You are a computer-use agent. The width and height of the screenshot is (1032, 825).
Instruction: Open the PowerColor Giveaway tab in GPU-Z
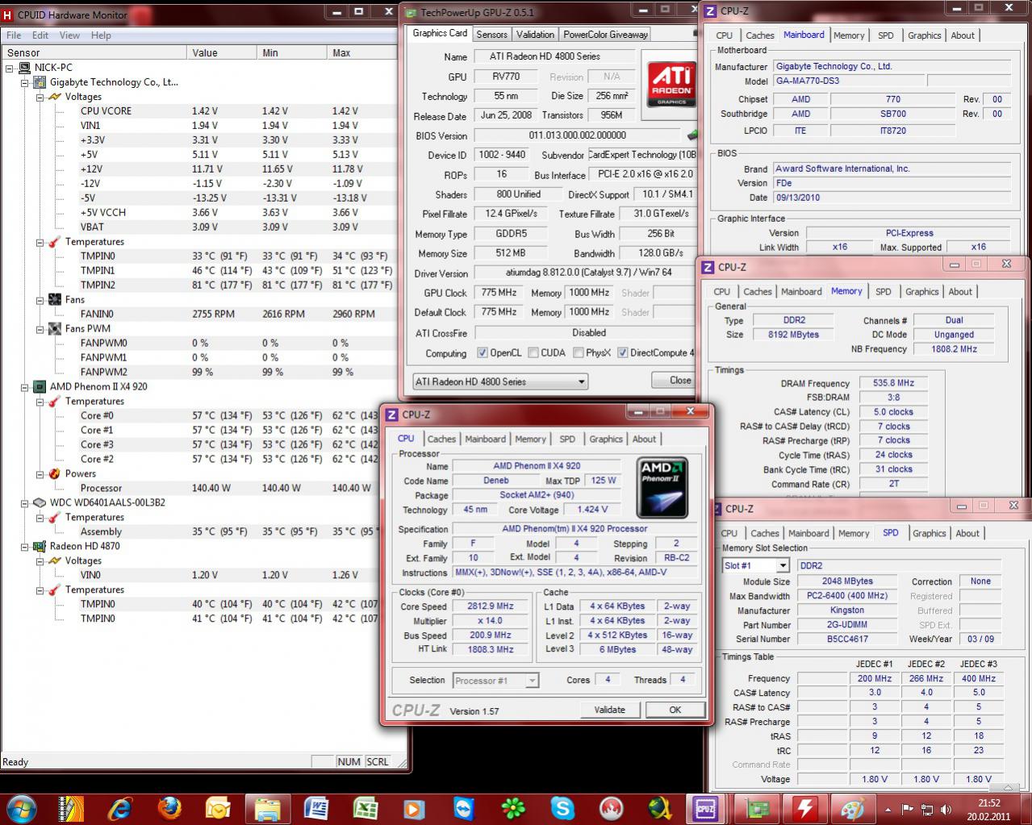[x=605, y=35]
